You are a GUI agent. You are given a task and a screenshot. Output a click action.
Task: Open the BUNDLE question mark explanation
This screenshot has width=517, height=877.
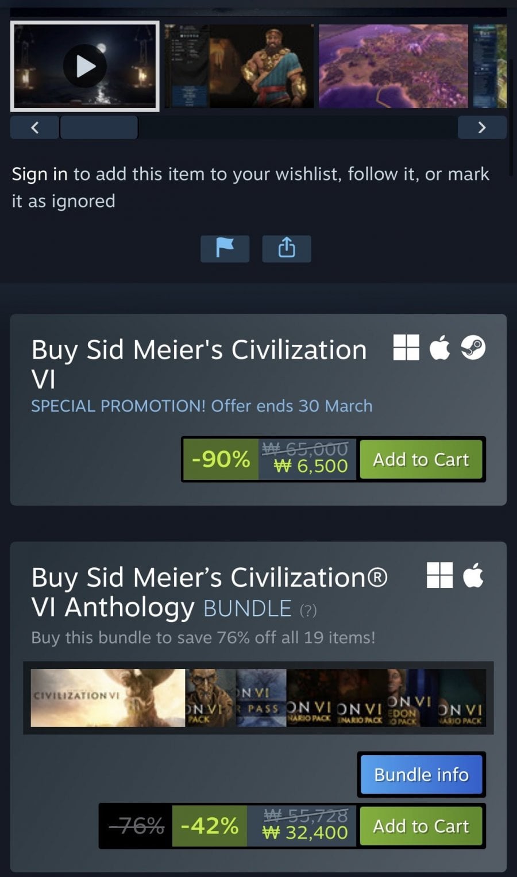pos(308,610)
